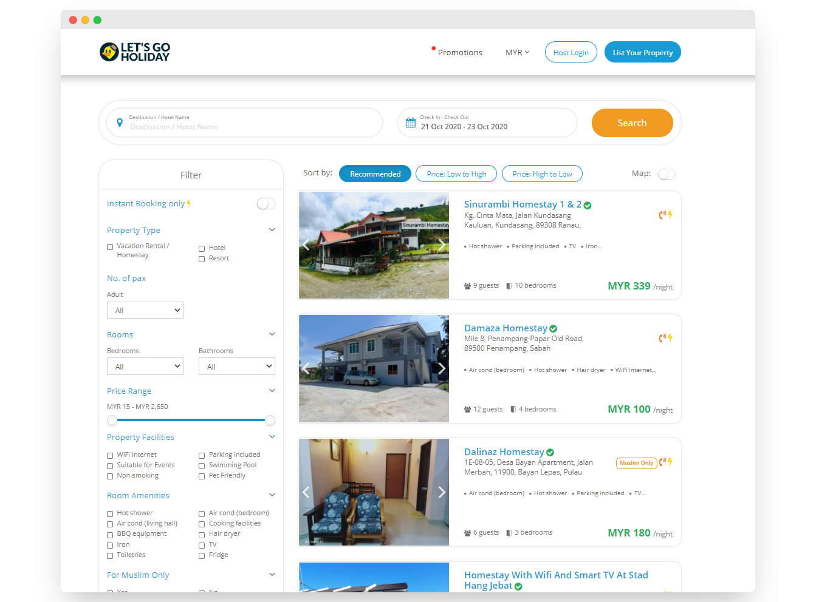Click the Let's Go Holiday logo
The width and height of the screenshot is (816, 602).
point(135,52)
